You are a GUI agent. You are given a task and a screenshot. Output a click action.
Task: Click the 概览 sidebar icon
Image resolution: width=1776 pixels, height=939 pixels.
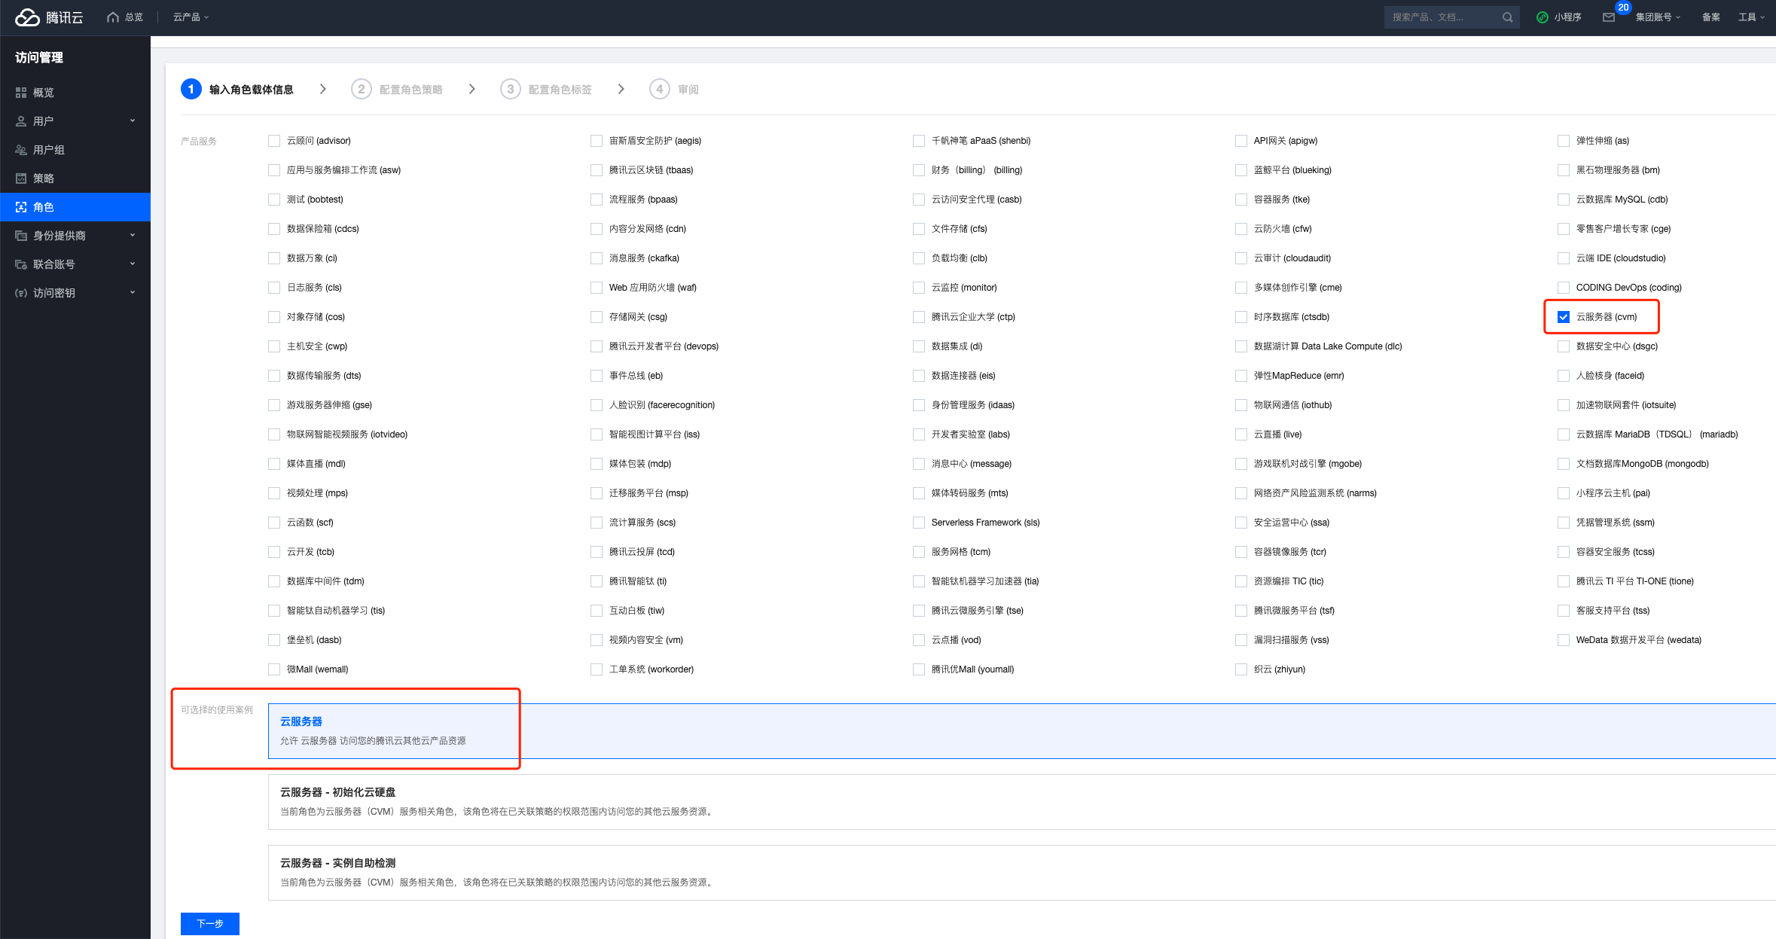click(x=21, y=93)
